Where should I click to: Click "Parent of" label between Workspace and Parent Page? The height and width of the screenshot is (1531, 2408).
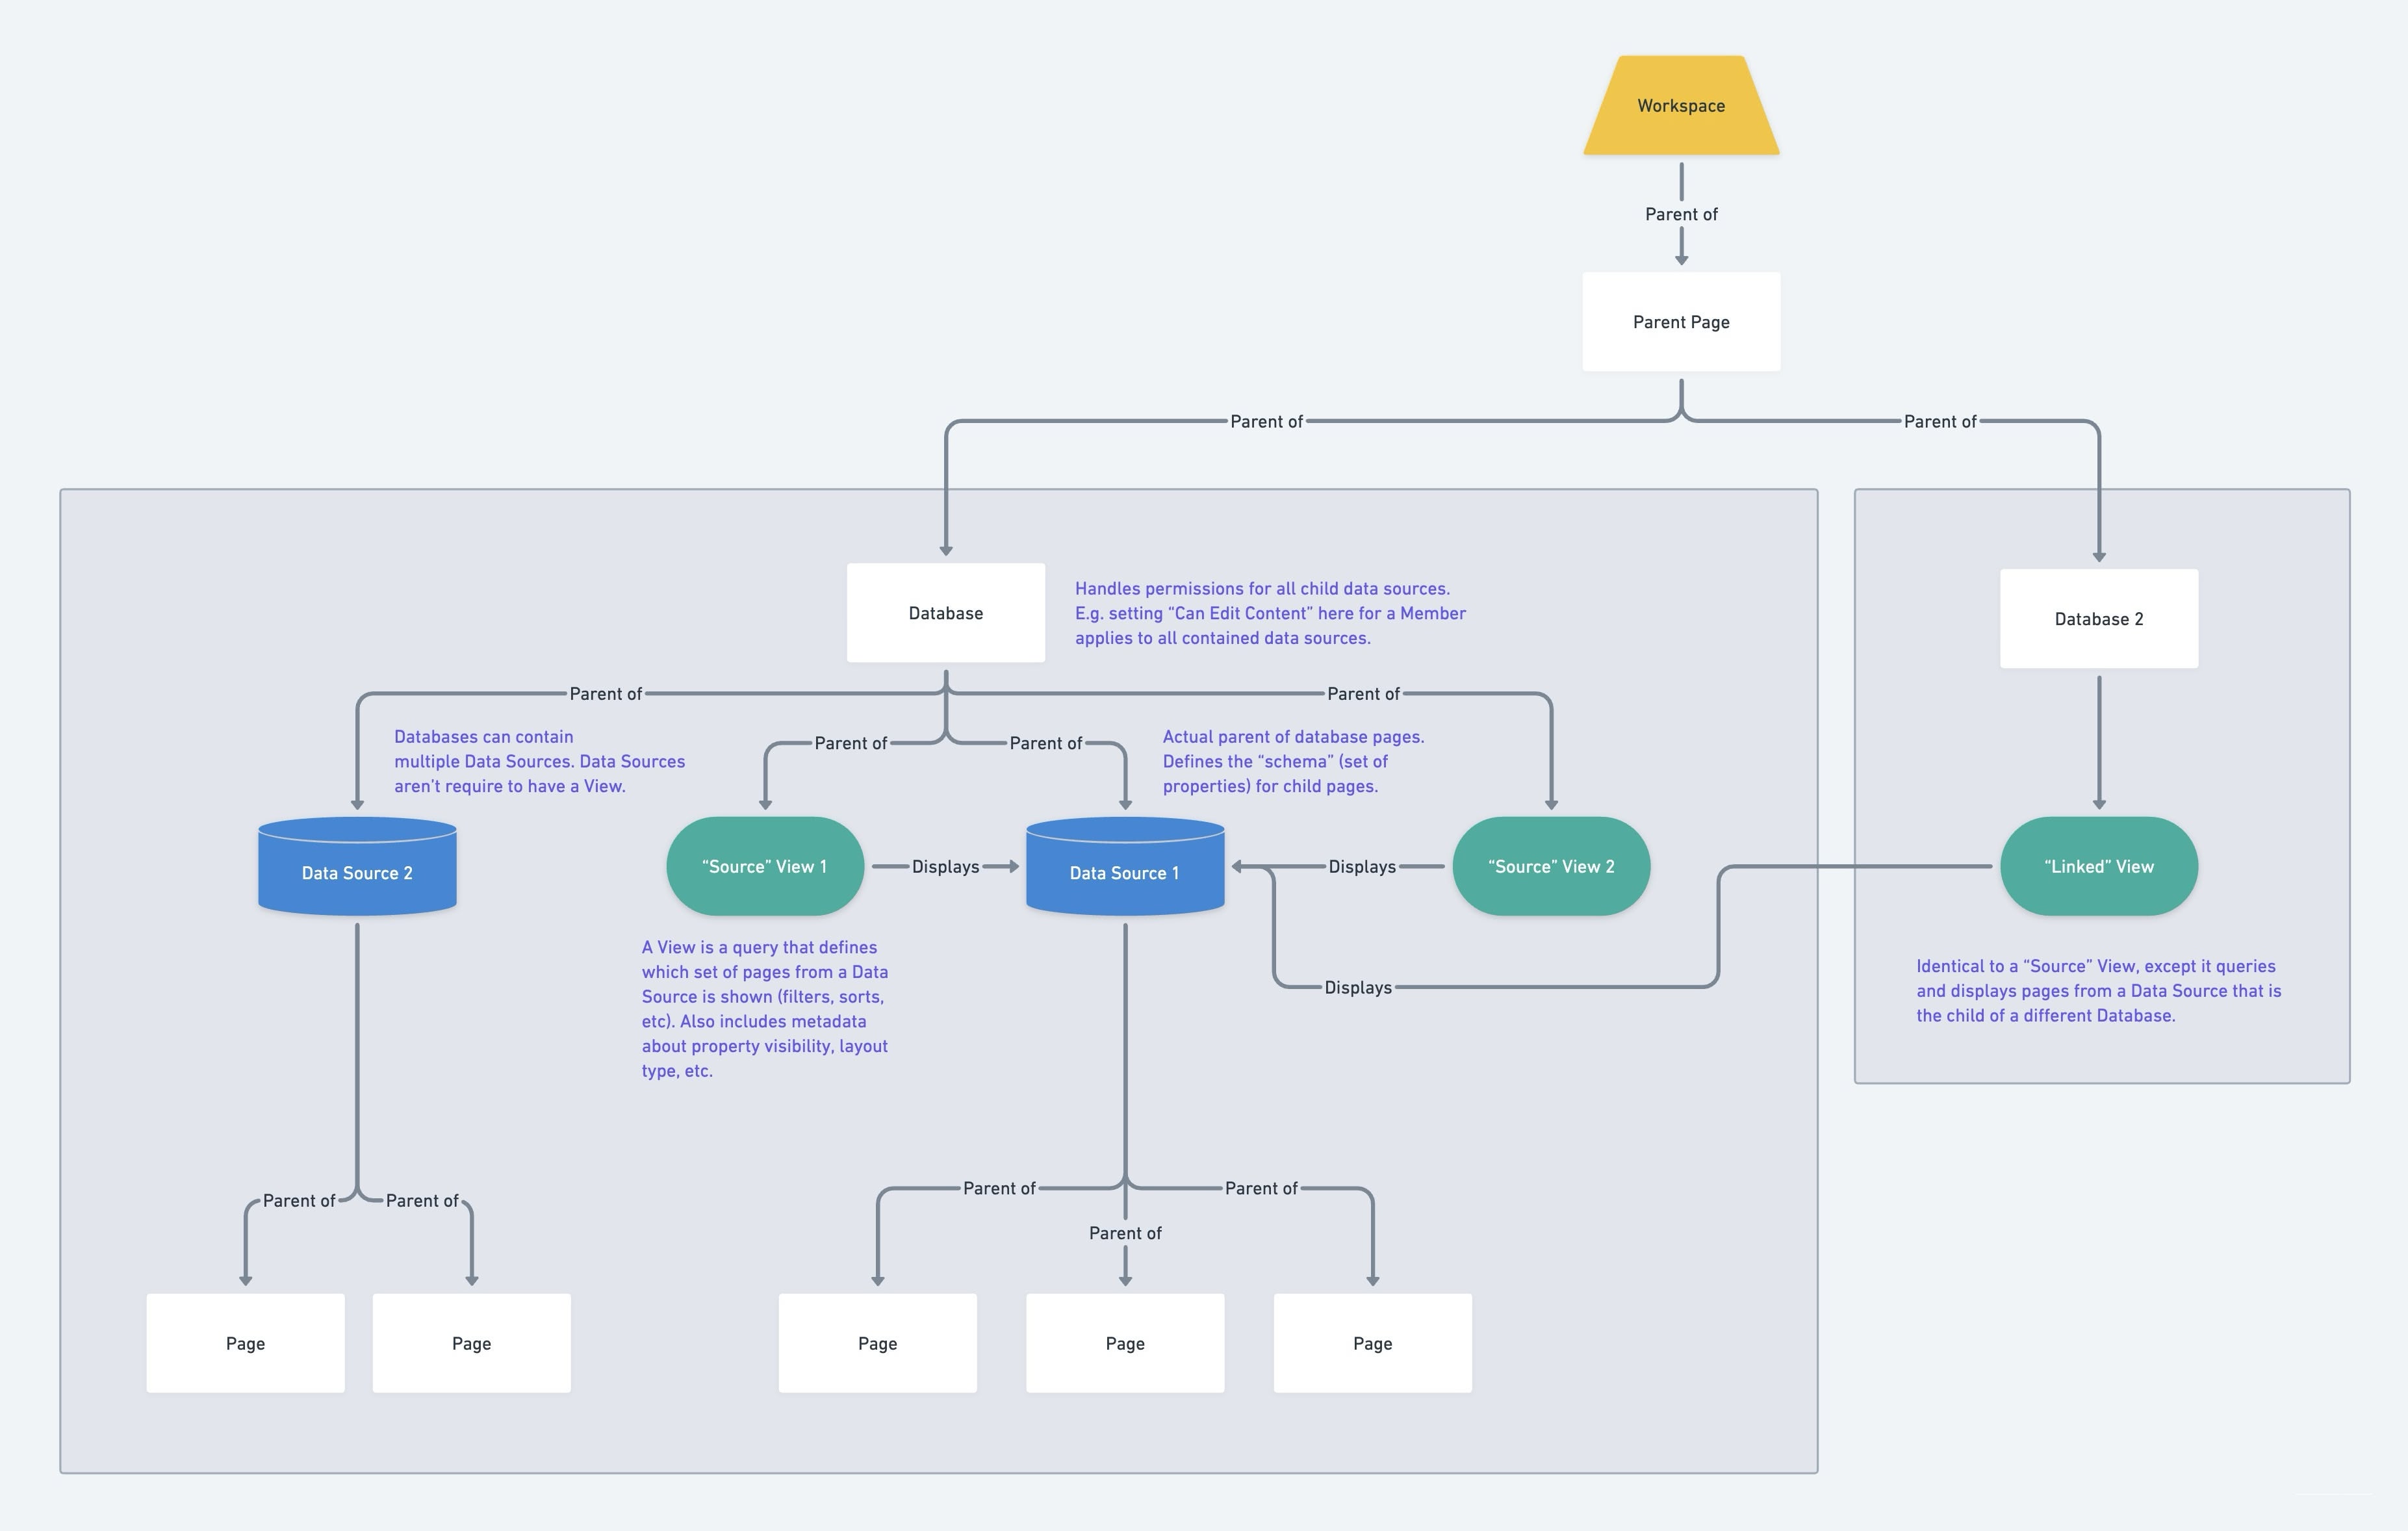[x=1681, y=214]
